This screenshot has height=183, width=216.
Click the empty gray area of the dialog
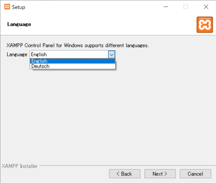click(x=108, y=110)
